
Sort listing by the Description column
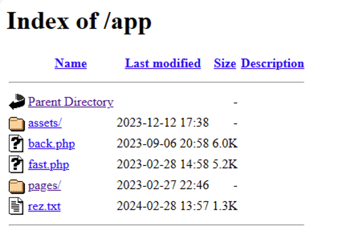click(x=272, y=63)
